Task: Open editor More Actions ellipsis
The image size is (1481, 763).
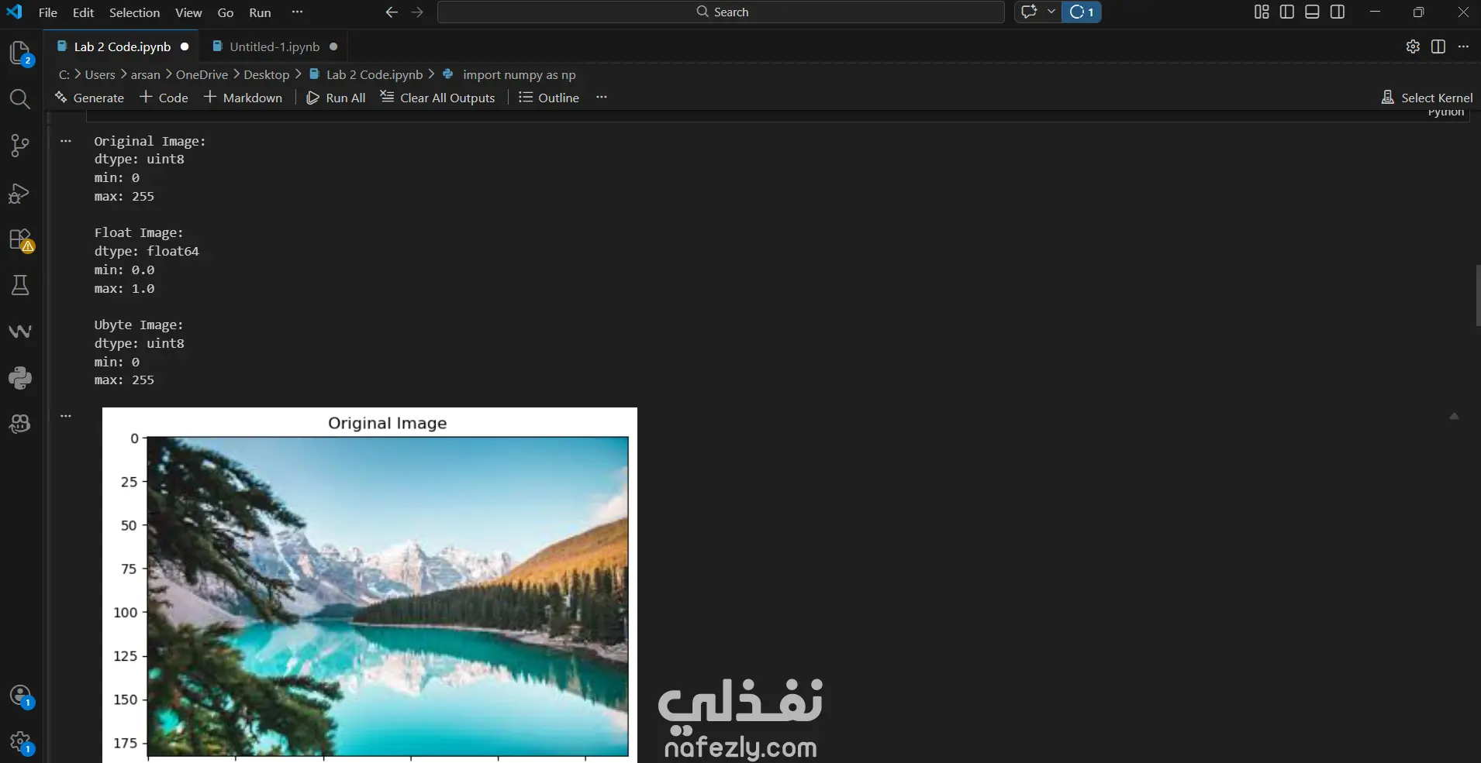Action: click(x=1463, y=46)
